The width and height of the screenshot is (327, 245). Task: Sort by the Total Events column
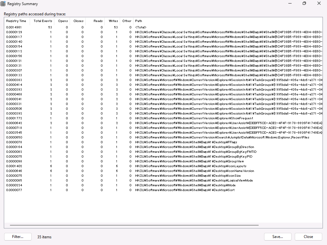42,21
